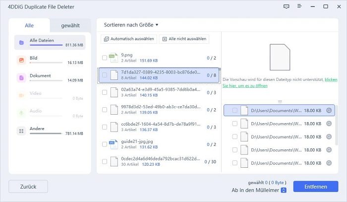Open the Sortieren nach Größe dropdown
347x202 pixels.
[131, 25]
